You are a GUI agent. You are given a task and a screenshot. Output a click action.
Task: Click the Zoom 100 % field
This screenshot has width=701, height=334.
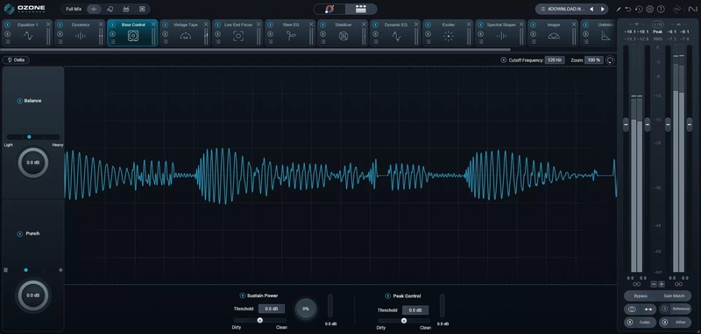click(x=594, y=60)
